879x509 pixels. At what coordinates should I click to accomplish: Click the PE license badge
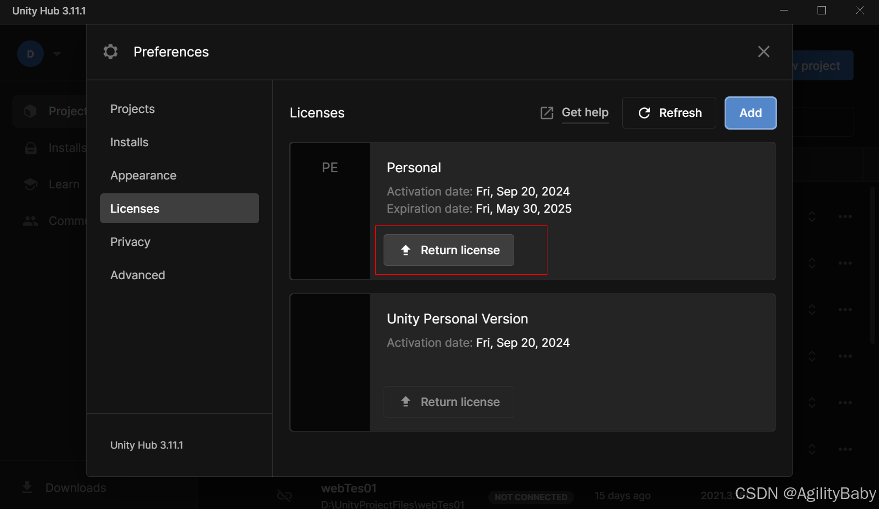point(330,168)
